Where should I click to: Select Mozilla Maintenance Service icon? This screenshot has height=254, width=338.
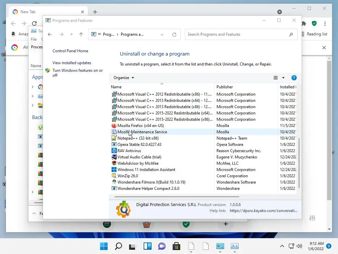tap(114, 132)
